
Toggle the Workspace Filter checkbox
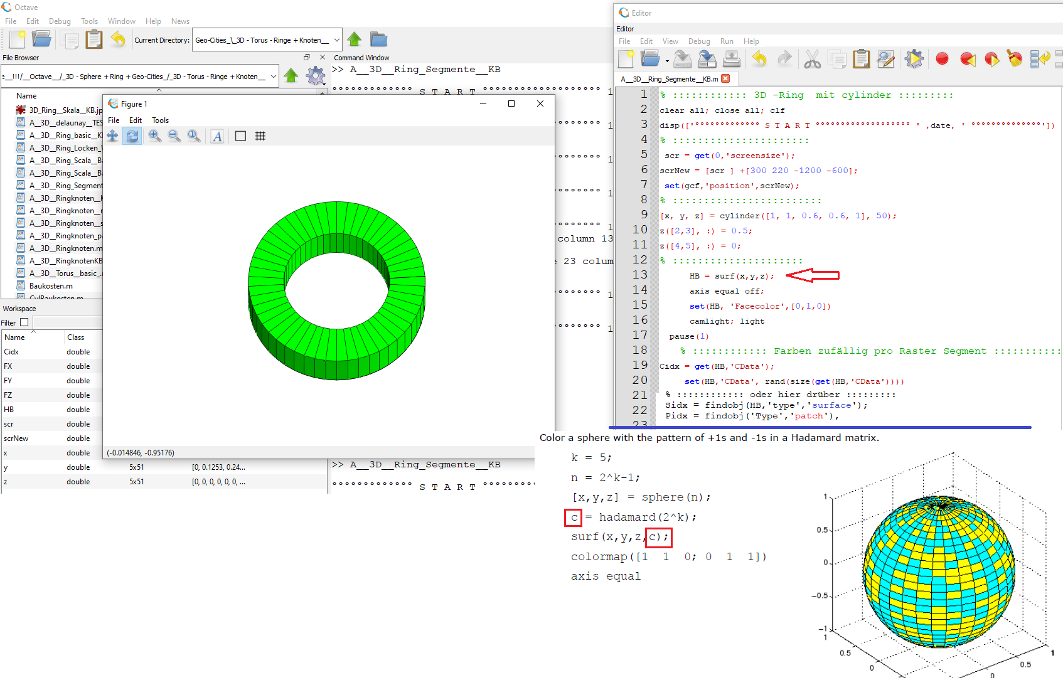click(24, 322)
